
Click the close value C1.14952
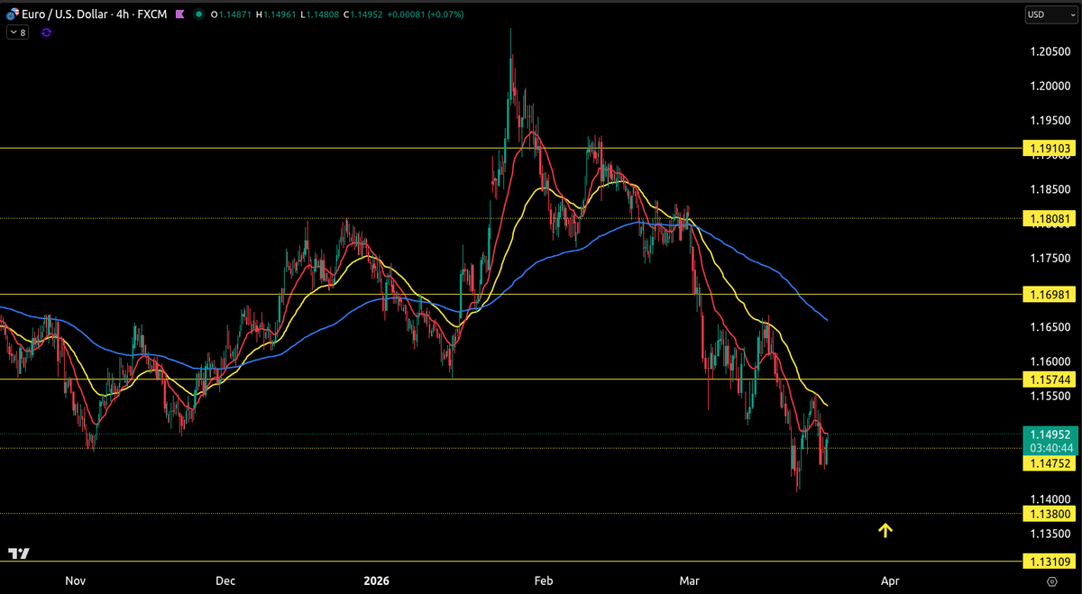tap(365, 14)
